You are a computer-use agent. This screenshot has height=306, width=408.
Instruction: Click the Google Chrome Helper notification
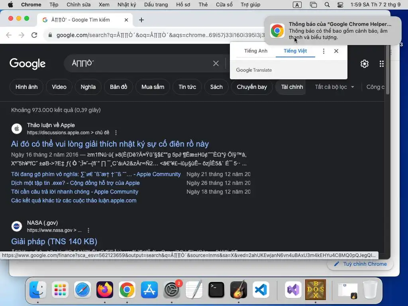click(333, 31)
